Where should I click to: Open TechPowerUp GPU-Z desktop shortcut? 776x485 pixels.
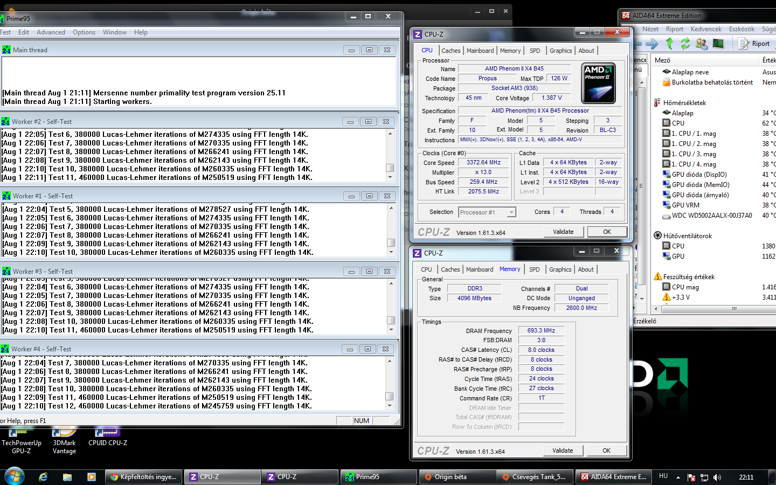pyautogui.click(x=22, y=441)
